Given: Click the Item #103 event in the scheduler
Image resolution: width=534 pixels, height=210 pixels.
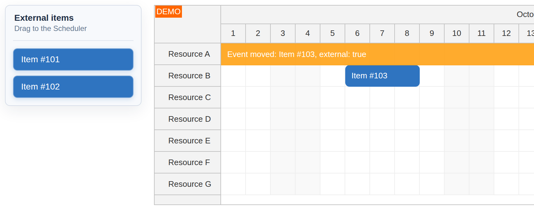Looking at the screenshot, I should [x=382, y=76].
